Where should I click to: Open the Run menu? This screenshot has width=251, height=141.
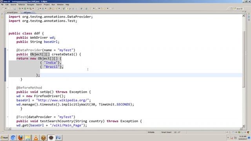53,5
